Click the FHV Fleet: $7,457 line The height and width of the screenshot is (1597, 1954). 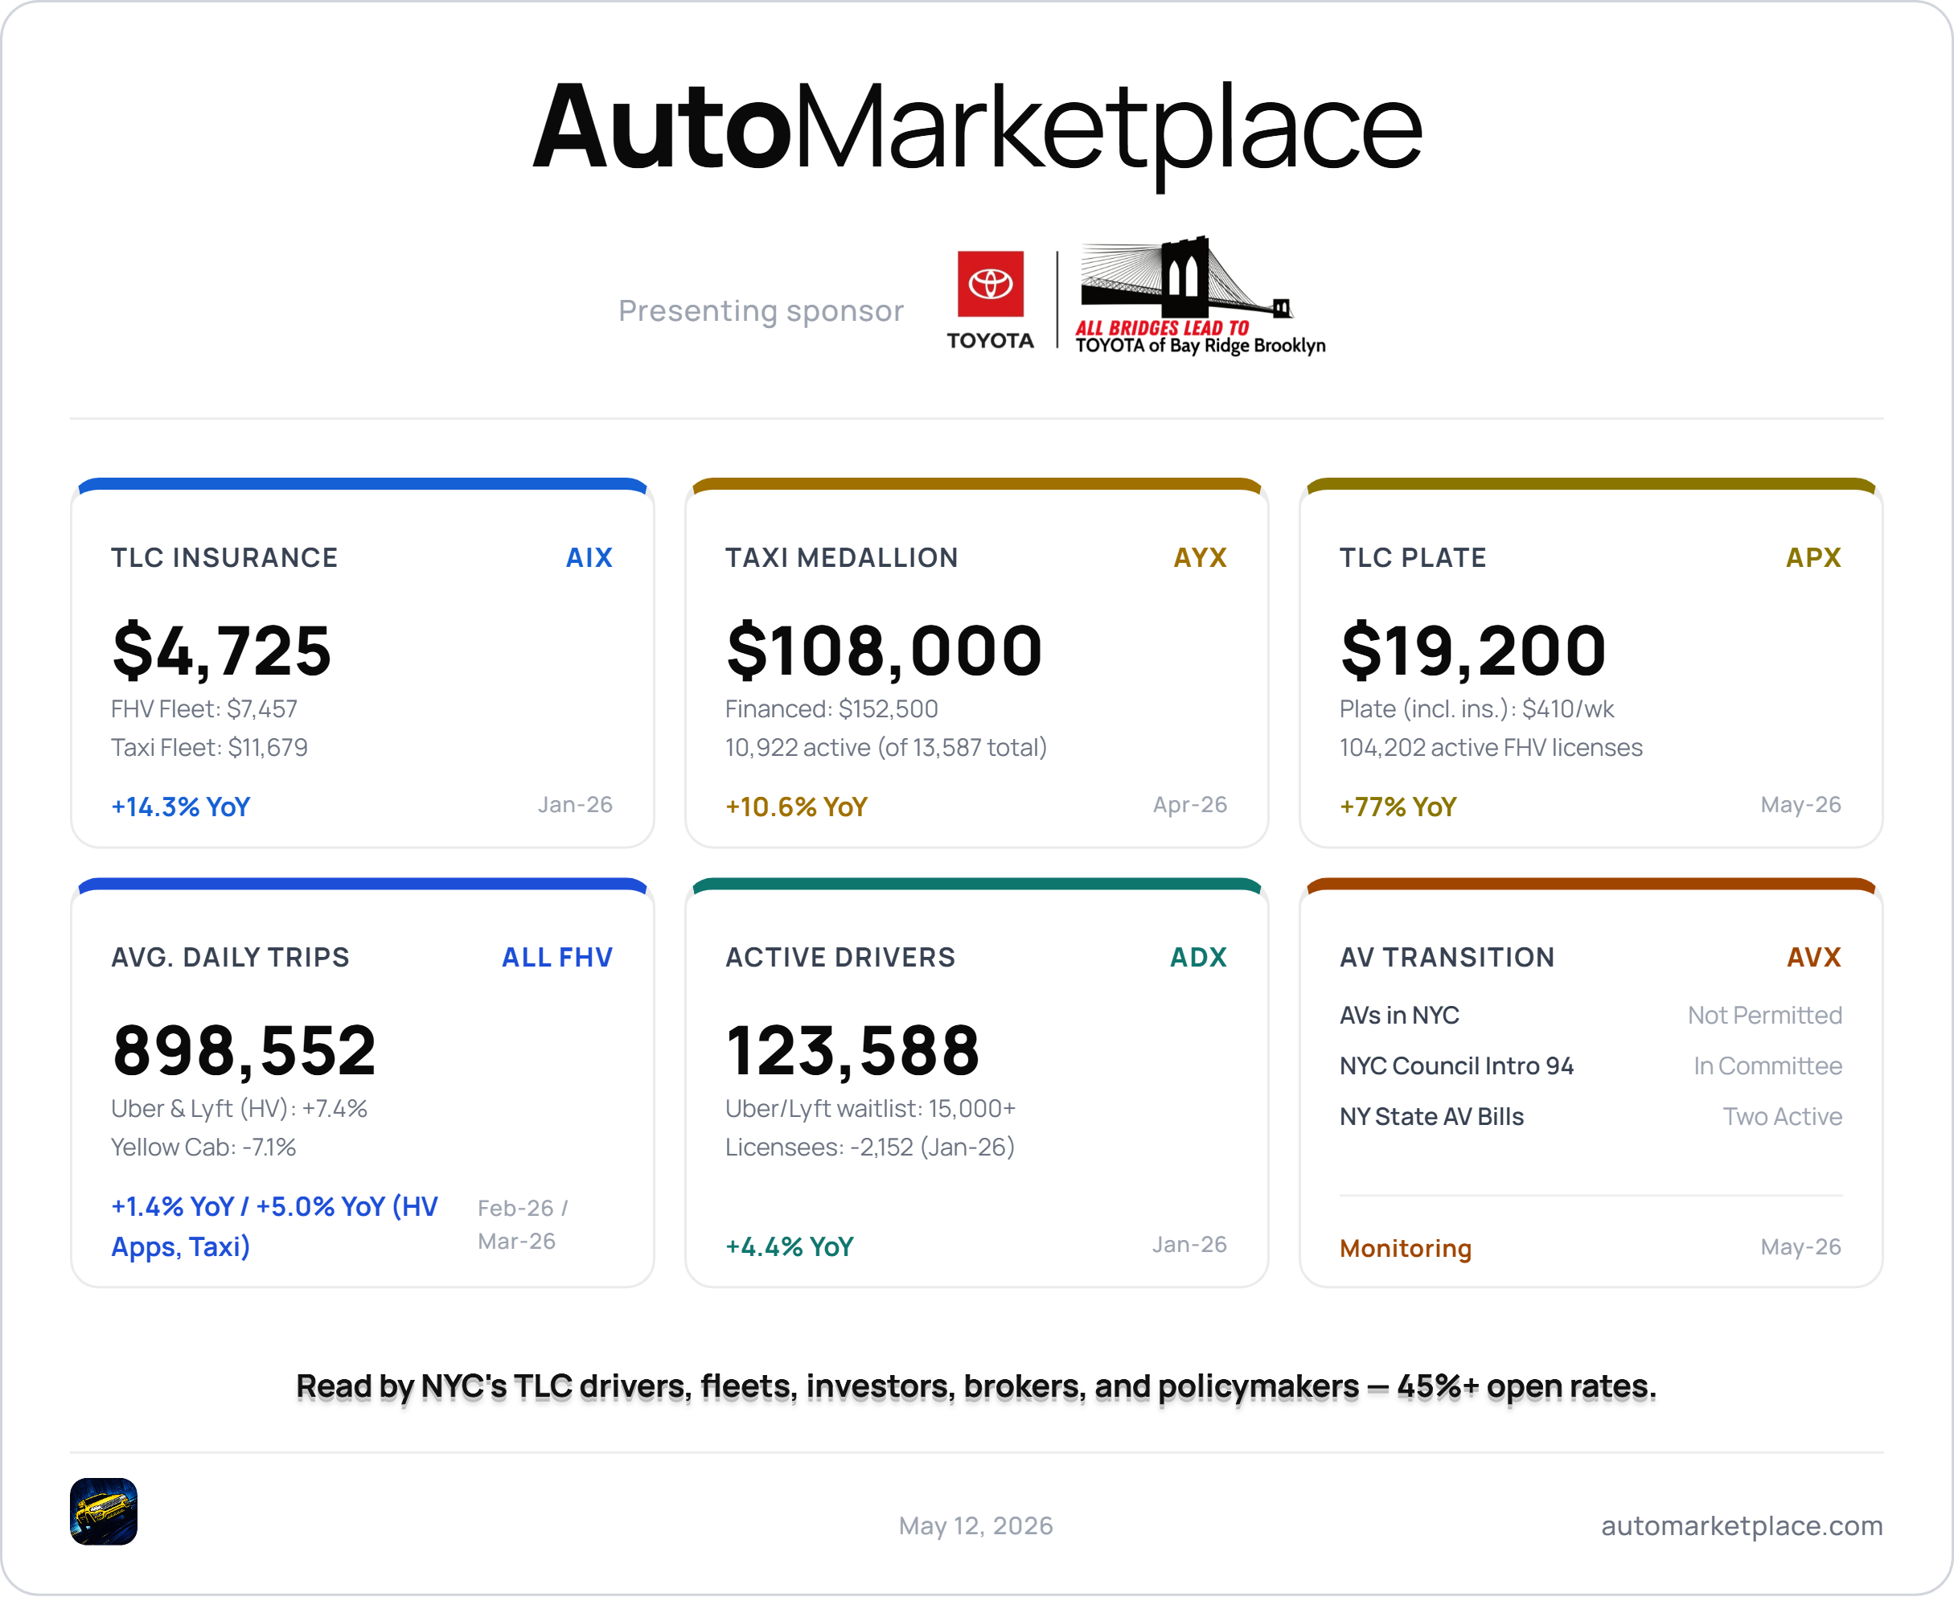tap(204, 708)
